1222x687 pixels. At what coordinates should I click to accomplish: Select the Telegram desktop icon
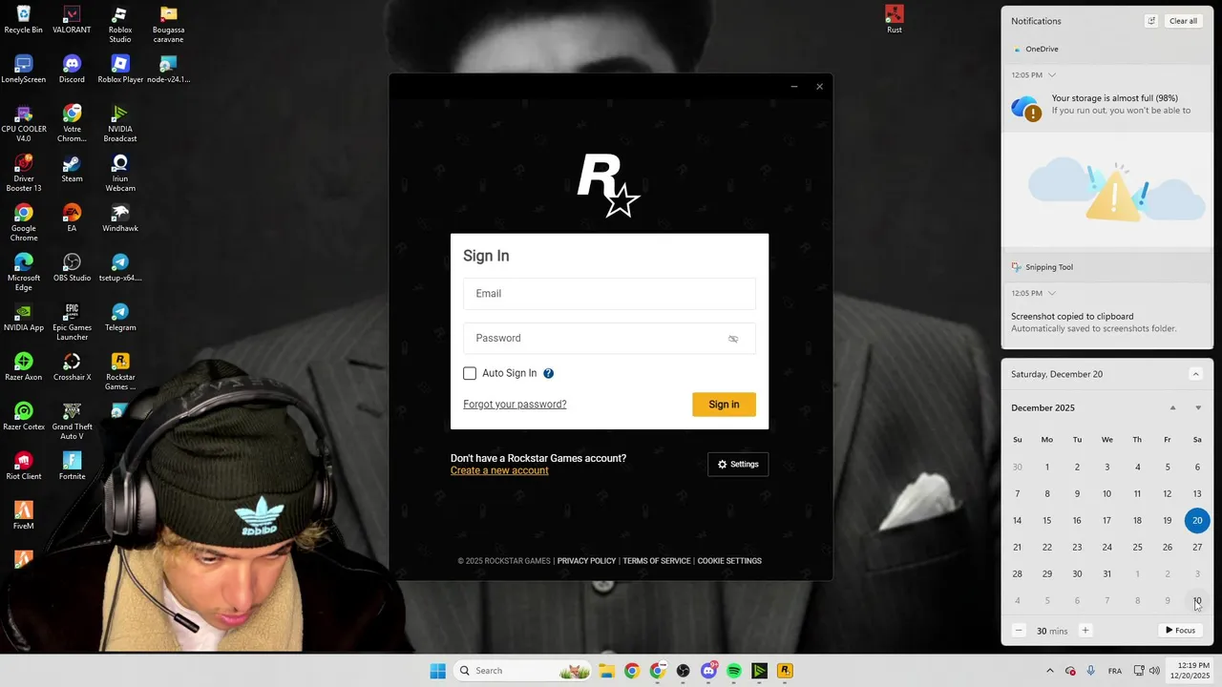click(120, 318)
